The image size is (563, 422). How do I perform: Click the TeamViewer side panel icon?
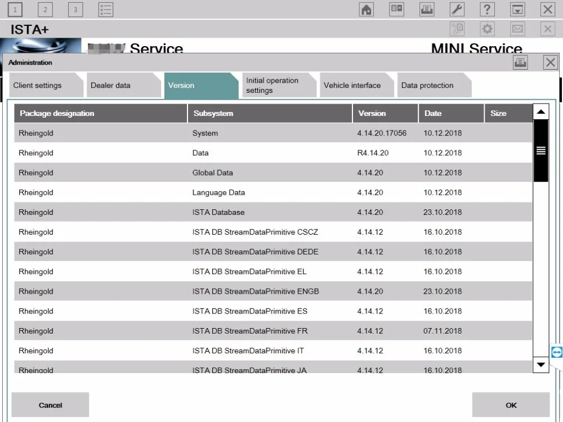tap(557, 352)
